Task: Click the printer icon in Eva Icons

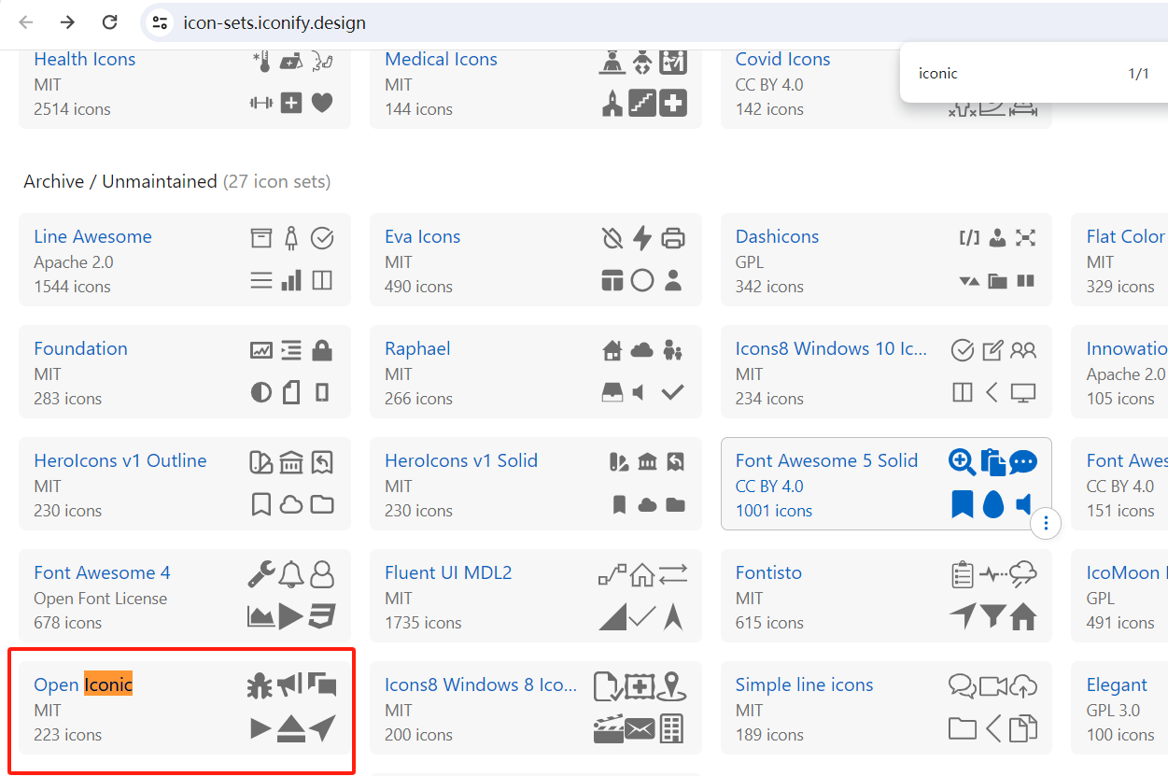Action: point(672,237)
